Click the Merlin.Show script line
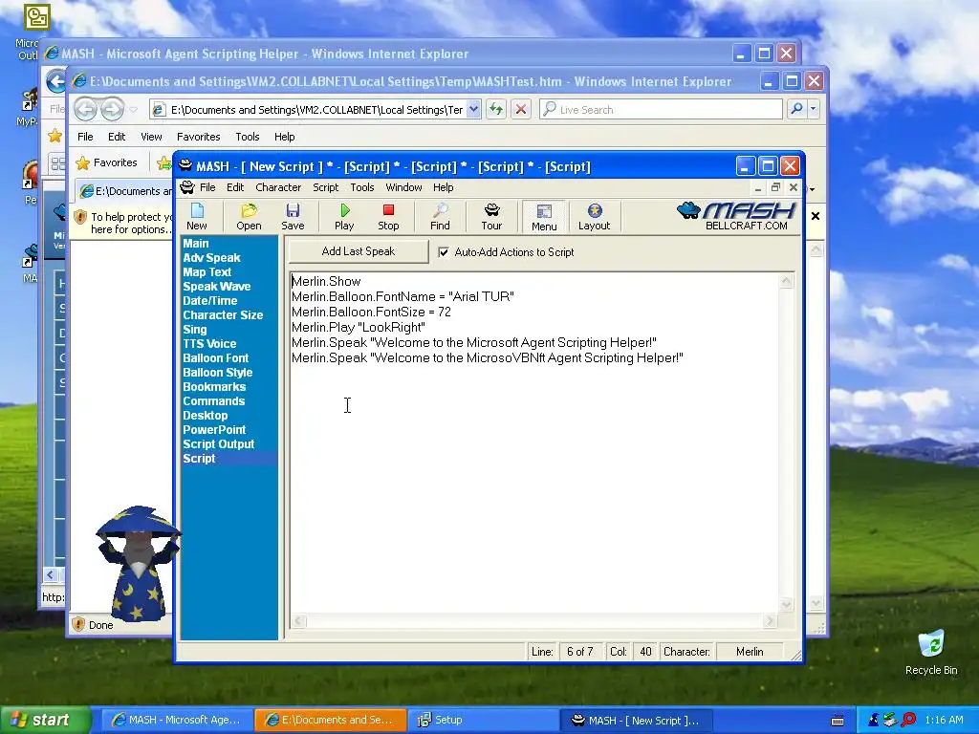Screen dimensions: 979x734 tap(326, 282)
